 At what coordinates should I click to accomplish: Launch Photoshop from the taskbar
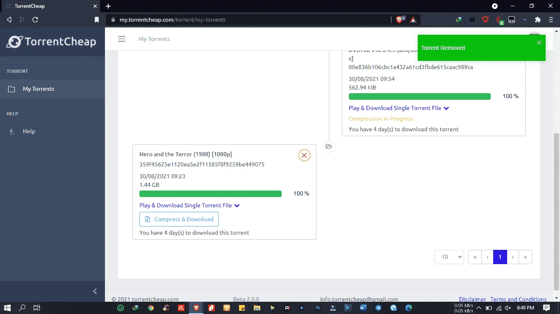318,308
